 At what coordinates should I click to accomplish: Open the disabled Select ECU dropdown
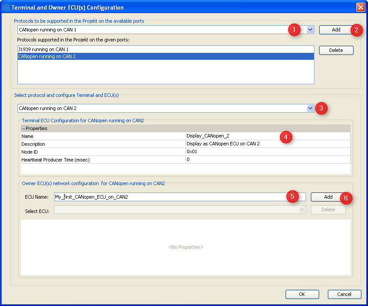301,210
